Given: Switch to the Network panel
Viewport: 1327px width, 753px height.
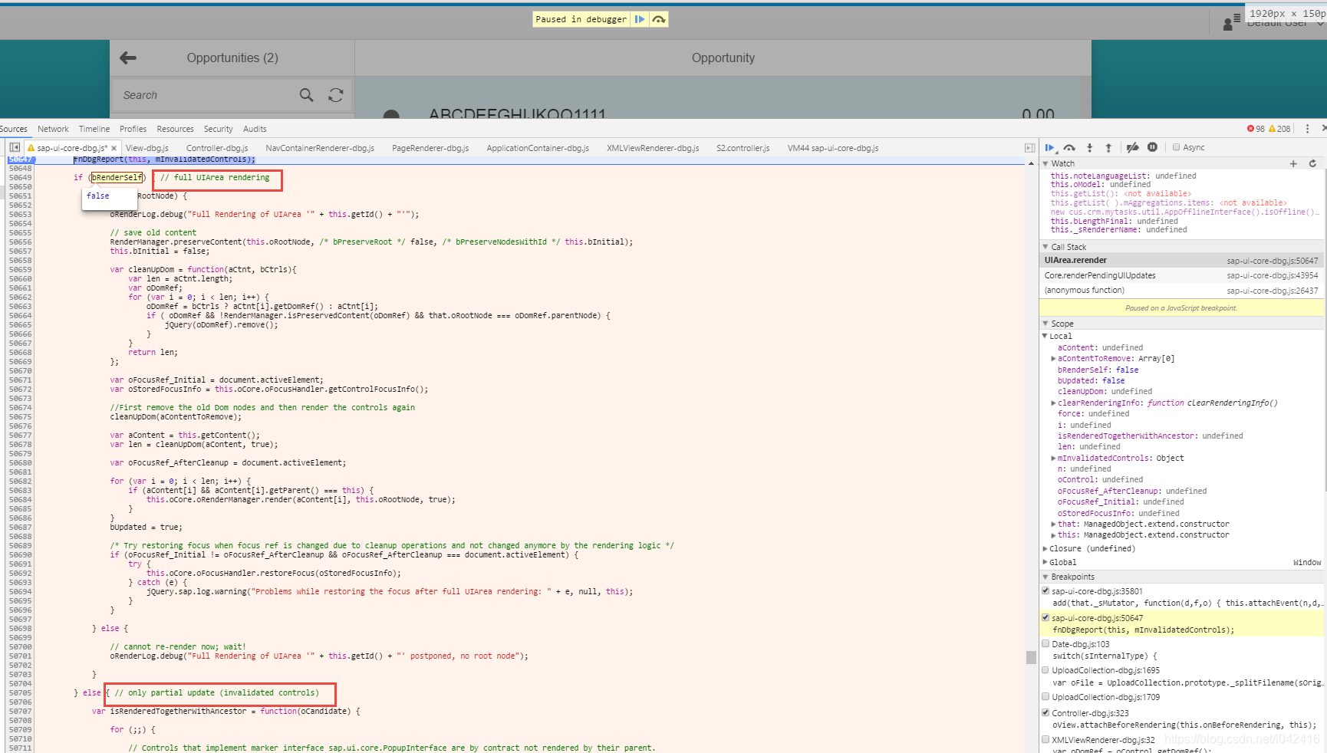Looking at the screenshot, I should pos(53,129).
